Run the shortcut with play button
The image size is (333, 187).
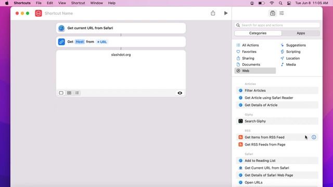(x=226, y=13)
